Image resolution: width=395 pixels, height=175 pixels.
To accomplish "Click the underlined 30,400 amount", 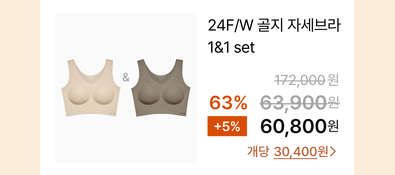I will click(x=295, y=152).
